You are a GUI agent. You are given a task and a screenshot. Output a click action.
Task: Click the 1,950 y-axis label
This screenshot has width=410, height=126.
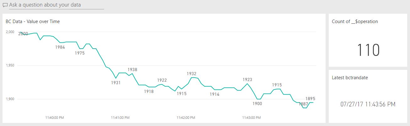coord(10,65)
